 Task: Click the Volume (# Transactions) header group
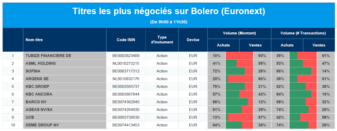tap(303, 33)
